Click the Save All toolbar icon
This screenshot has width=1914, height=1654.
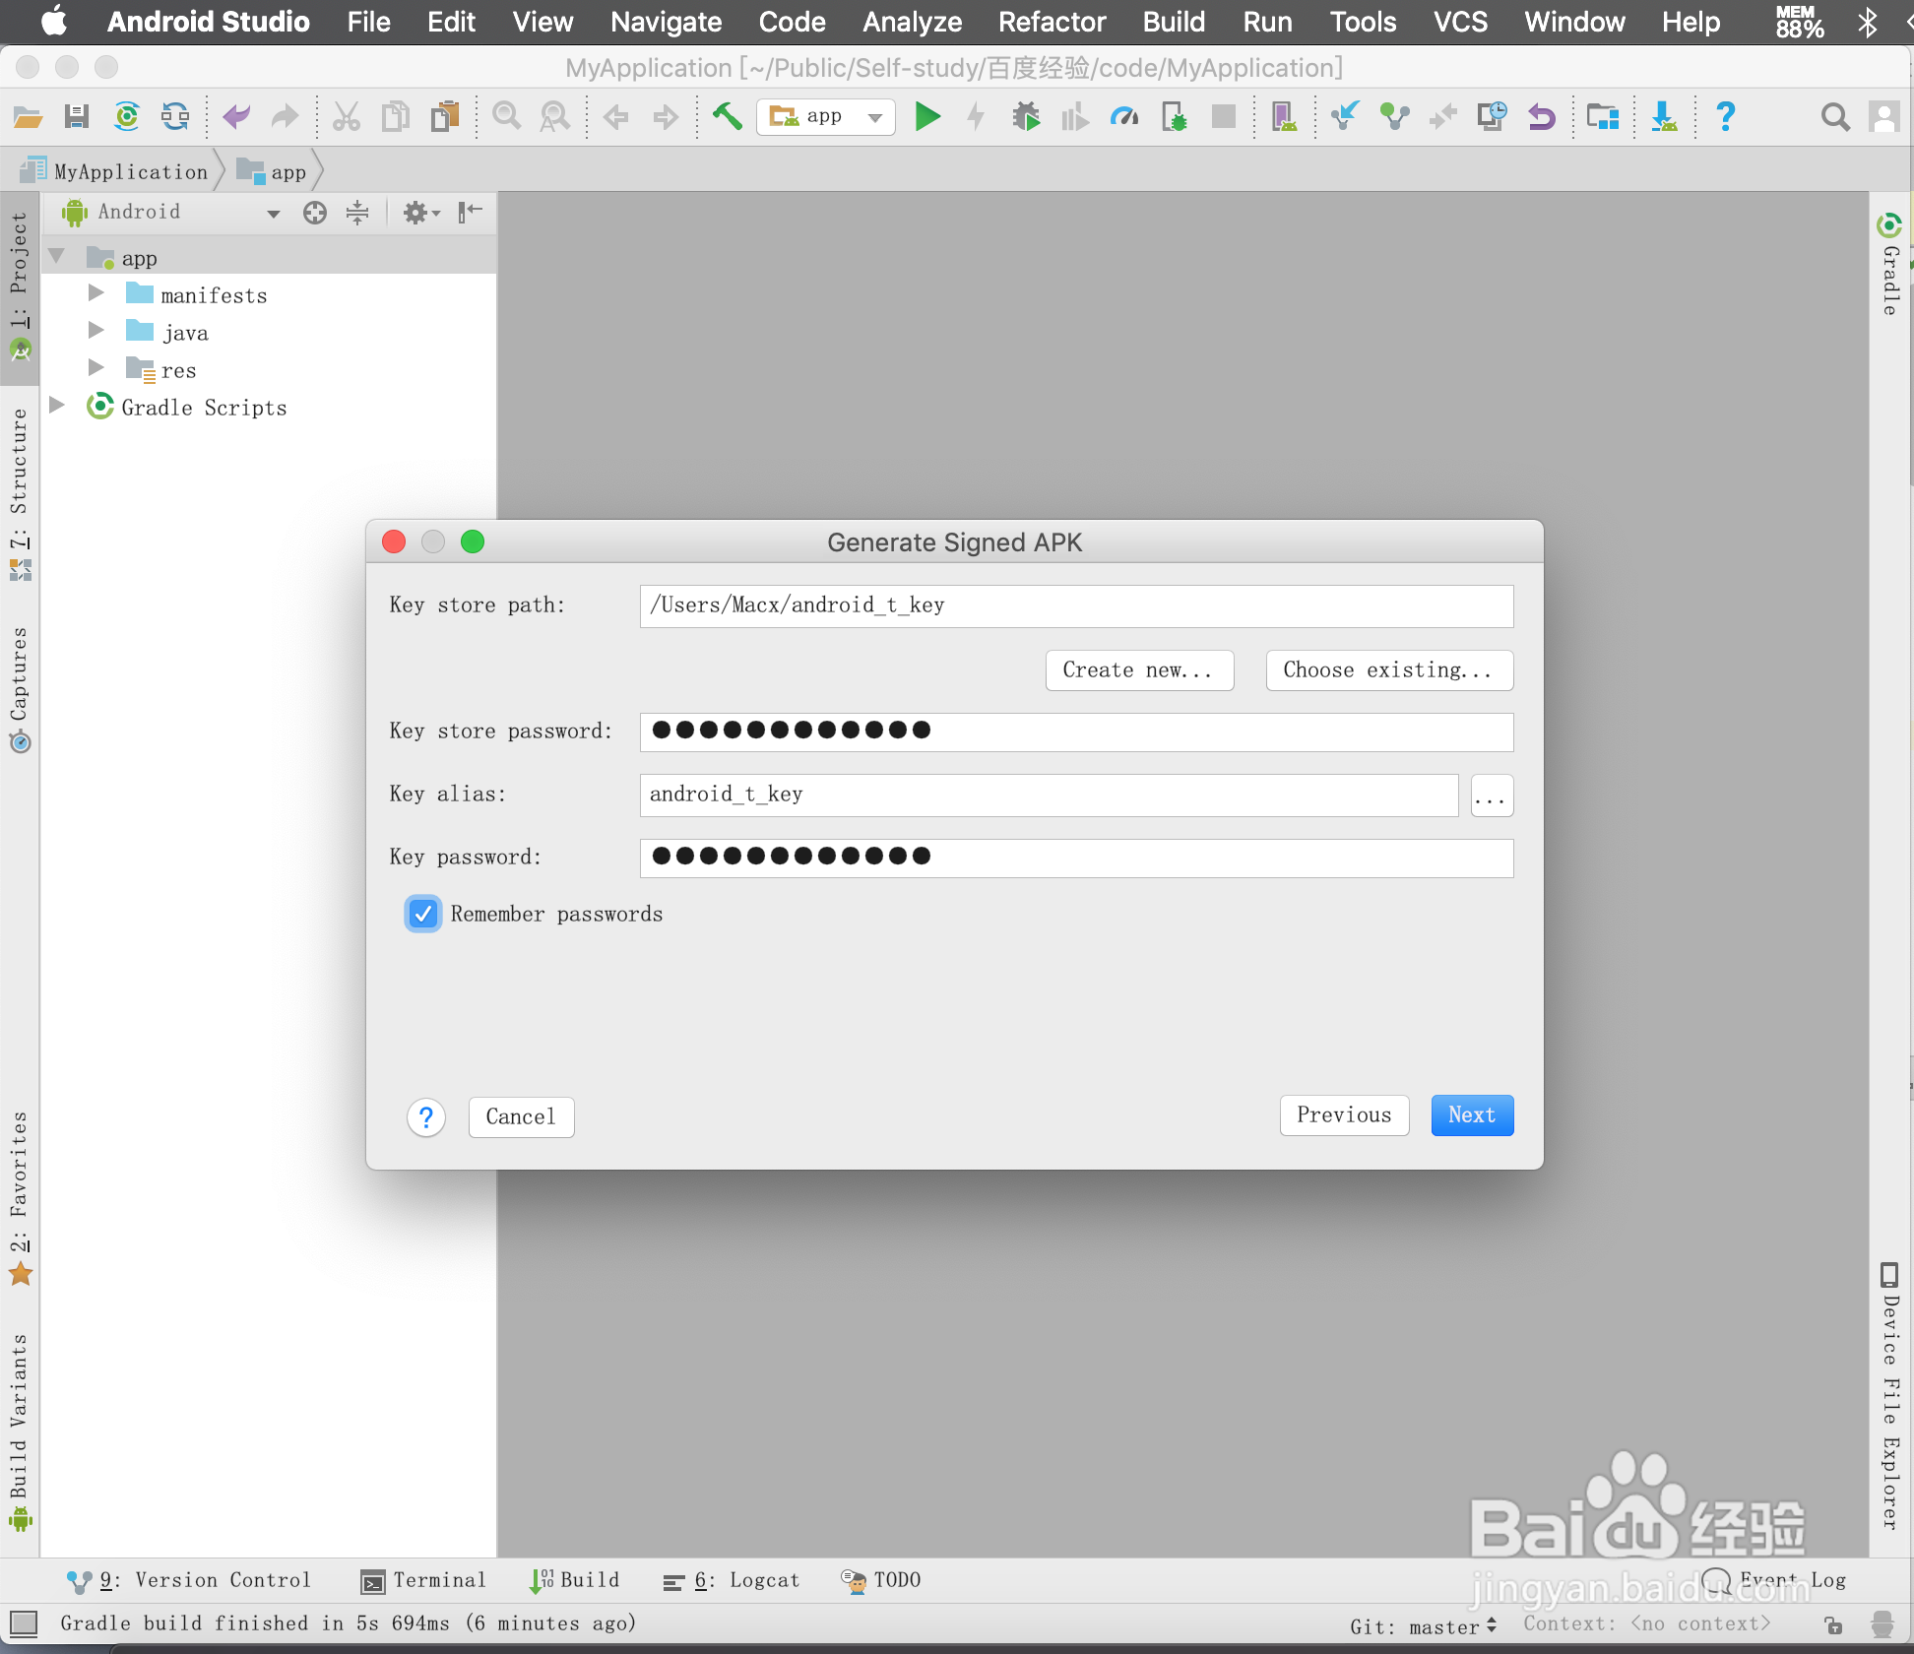(x=77, y=117)
